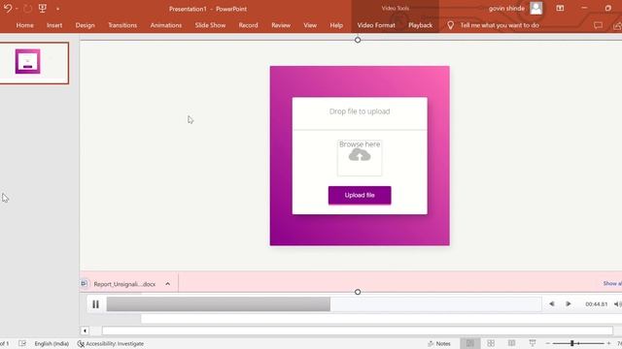Open the Animations tab

[166, 25]
